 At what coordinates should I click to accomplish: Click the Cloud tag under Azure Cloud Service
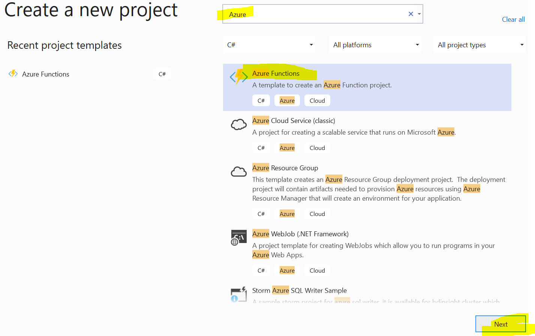click(x=317, y=148)
